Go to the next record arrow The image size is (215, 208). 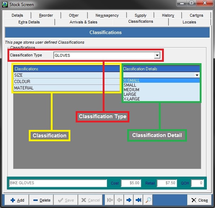click(x=129, y=200)
